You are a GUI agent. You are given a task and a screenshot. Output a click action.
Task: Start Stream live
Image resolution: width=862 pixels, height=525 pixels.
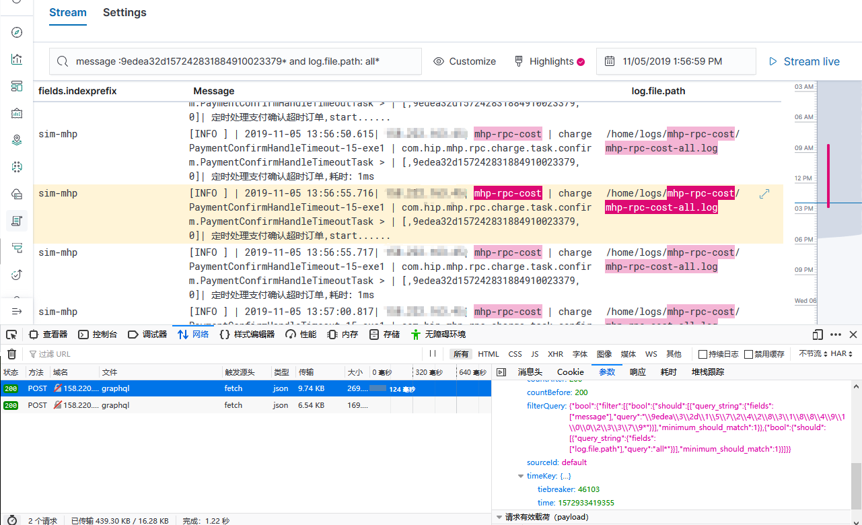804,61
